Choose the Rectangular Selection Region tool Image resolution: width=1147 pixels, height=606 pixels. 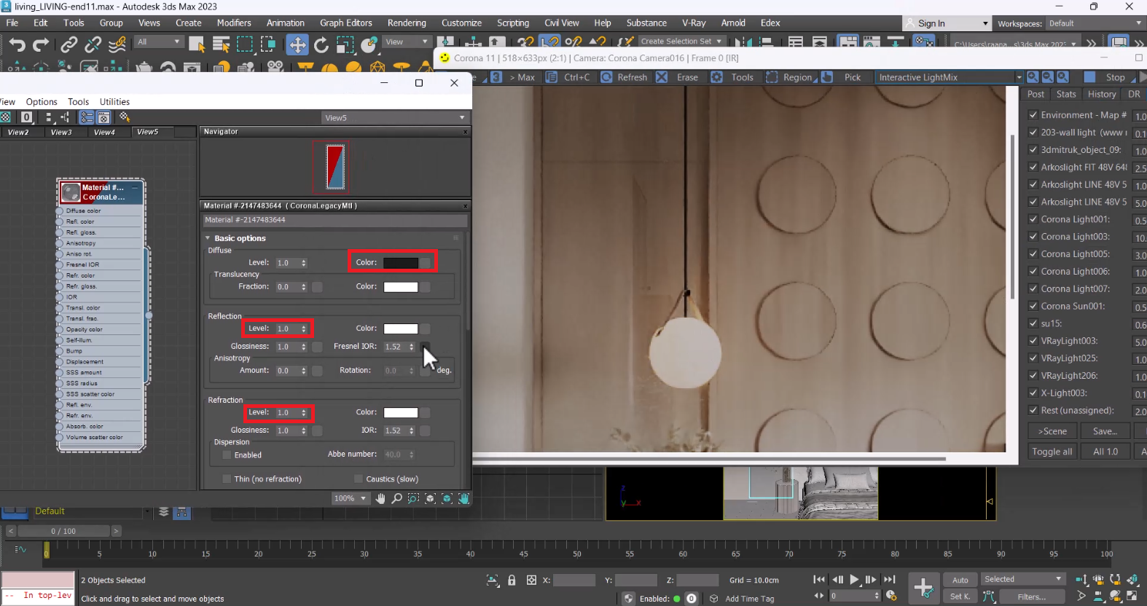[245, 45]
